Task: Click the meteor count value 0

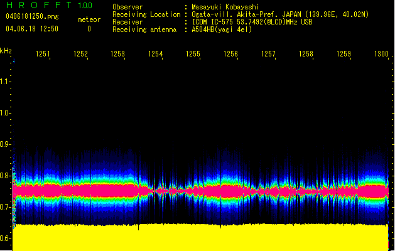Action: (89, 29)
